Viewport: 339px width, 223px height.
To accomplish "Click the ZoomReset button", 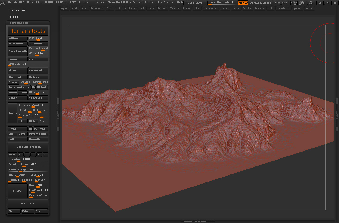I will [x=38, y=43].
